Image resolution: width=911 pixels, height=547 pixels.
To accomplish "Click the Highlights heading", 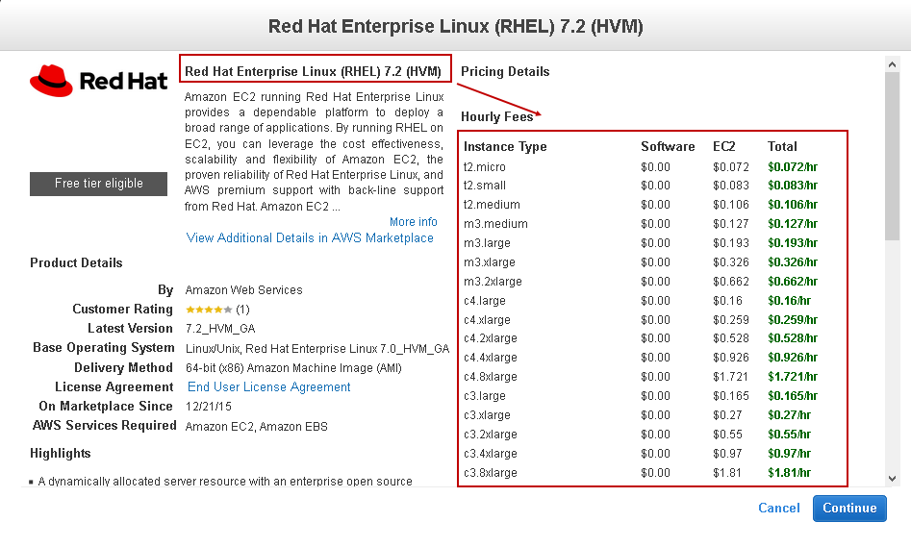I will tap(61, 454).
